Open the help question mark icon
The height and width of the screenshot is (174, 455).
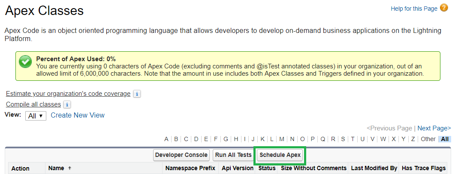tap(444, 8)
